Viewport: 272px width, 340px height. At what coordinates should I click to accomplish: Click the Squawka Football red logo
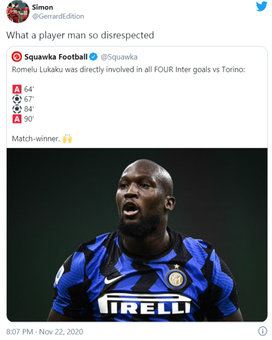17,57
